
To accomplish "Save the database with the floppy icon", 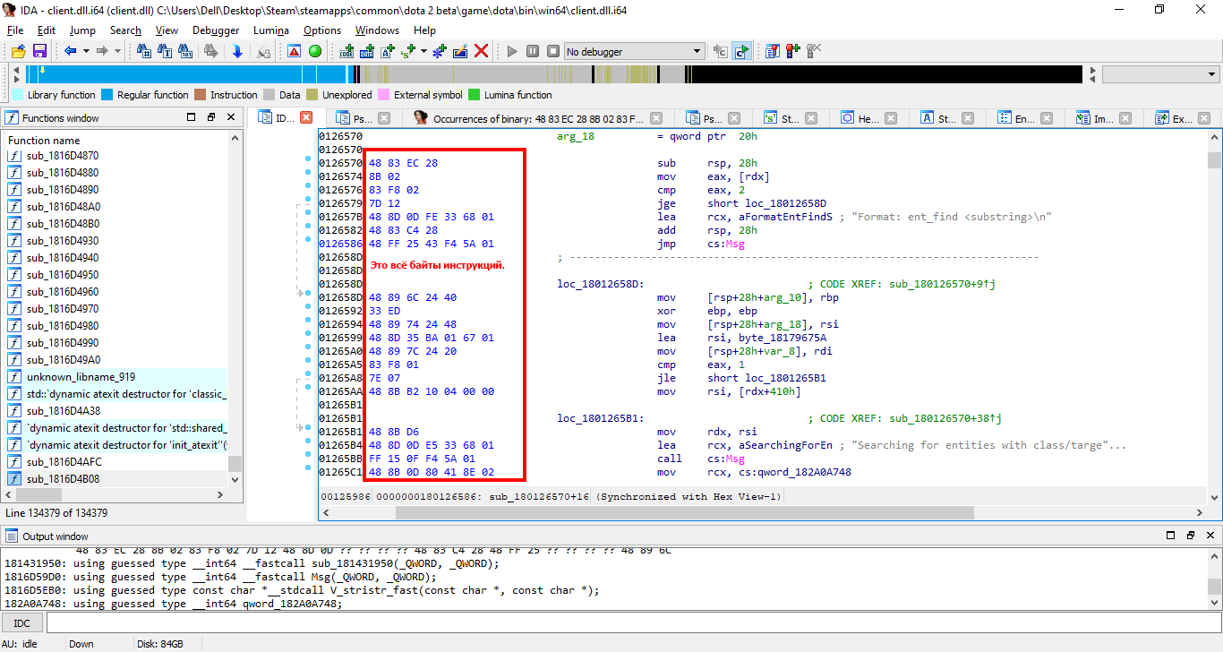I will coord(39,51).
